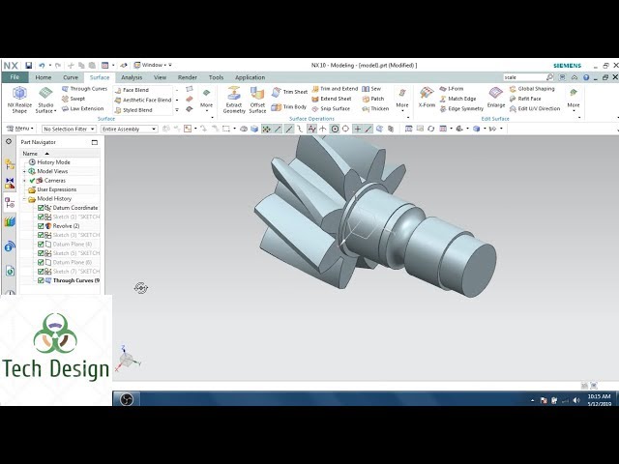Click Match Edge command
This screenshot has height=464, width=619.
[x=457, y=99]
